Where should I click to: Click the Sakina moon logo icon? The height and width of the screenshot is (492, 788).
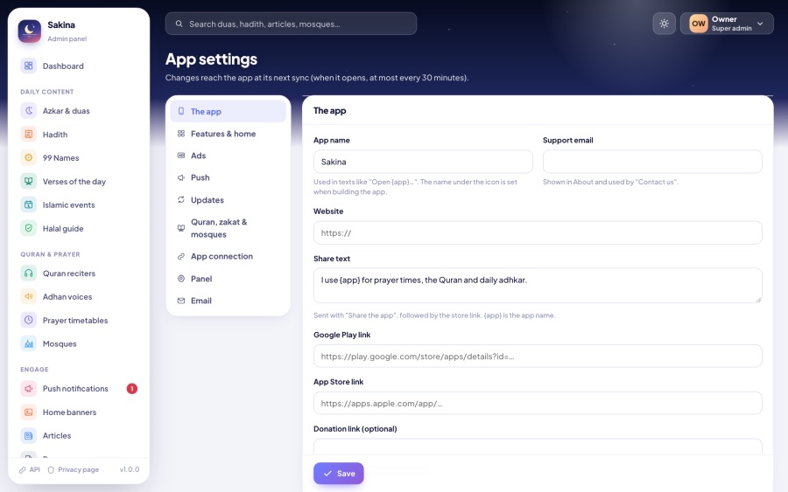[x=29, y=31]
